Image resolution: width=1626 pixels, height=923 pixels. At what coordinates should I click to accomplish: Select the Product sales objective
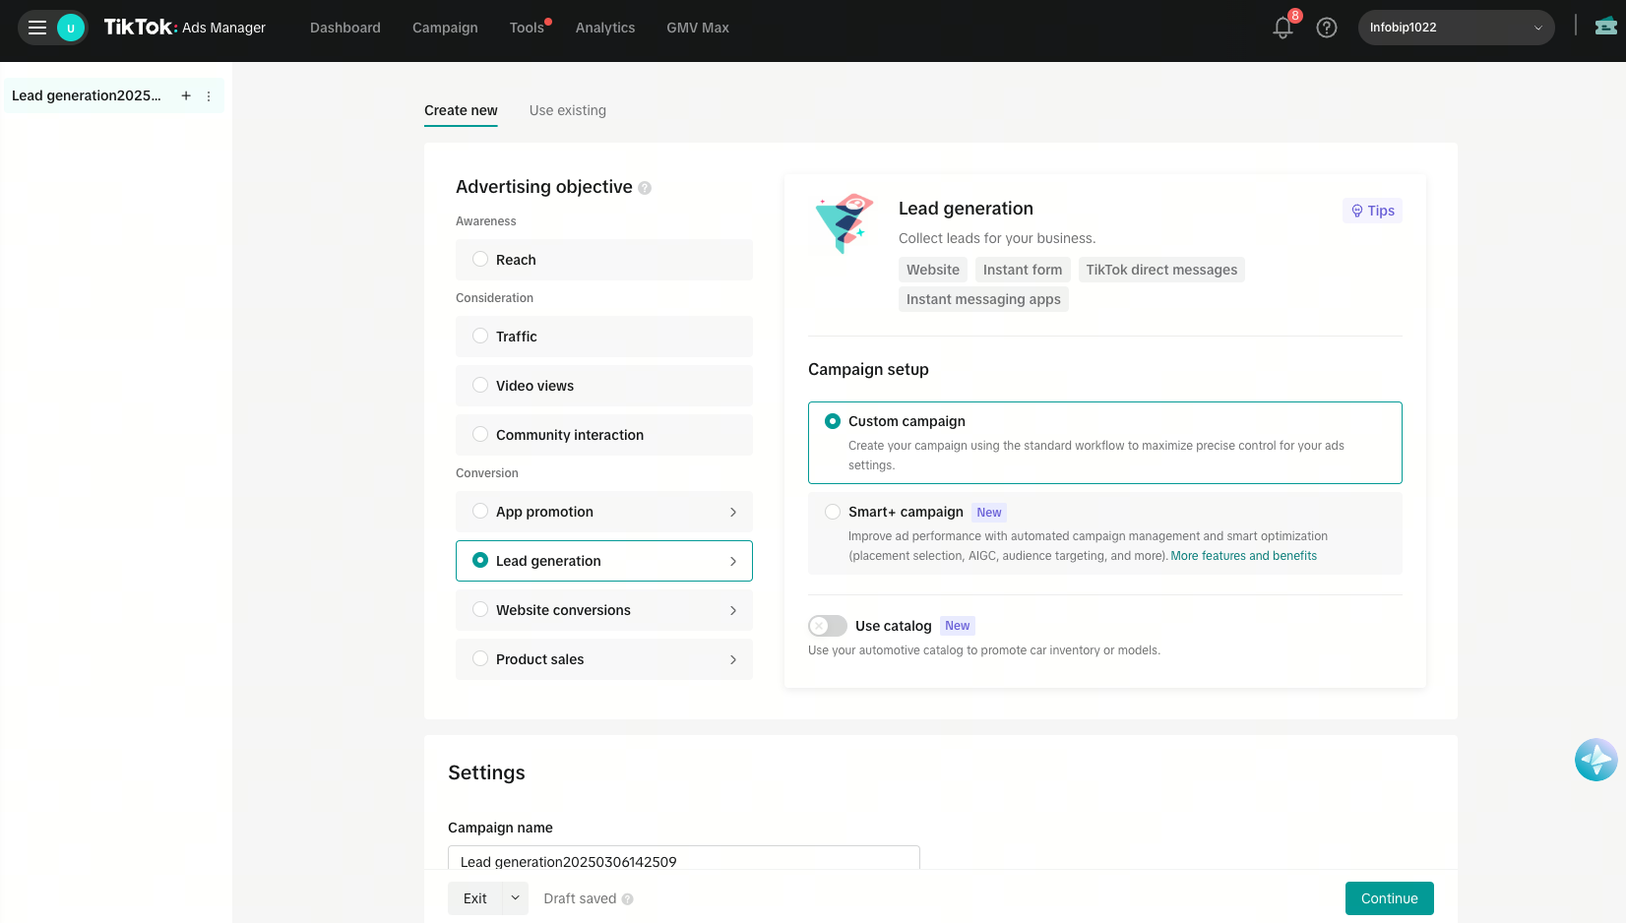[x=604, y=659]
